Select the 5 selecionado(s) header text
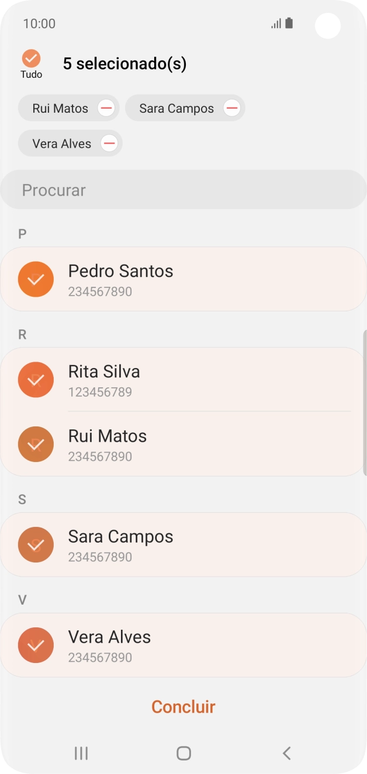Image resolution: width=367 pixels, height=774 pixels. click(125, 63)
